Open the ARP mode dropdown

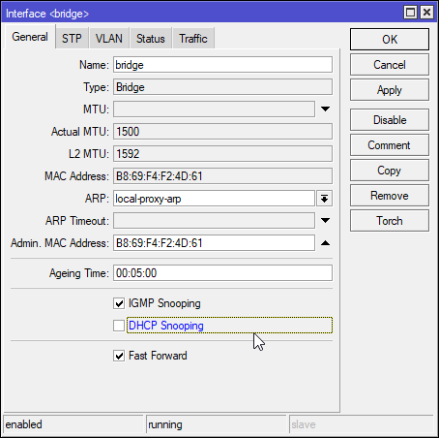click(x=324, y=199)
